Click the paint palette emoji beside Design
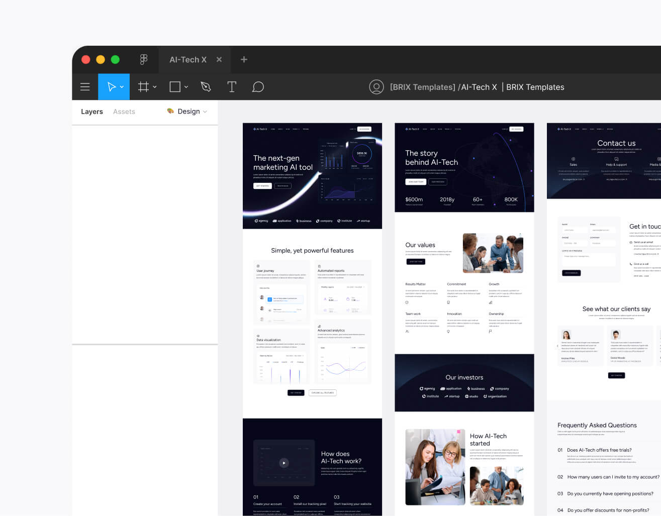 pos(170,111)
